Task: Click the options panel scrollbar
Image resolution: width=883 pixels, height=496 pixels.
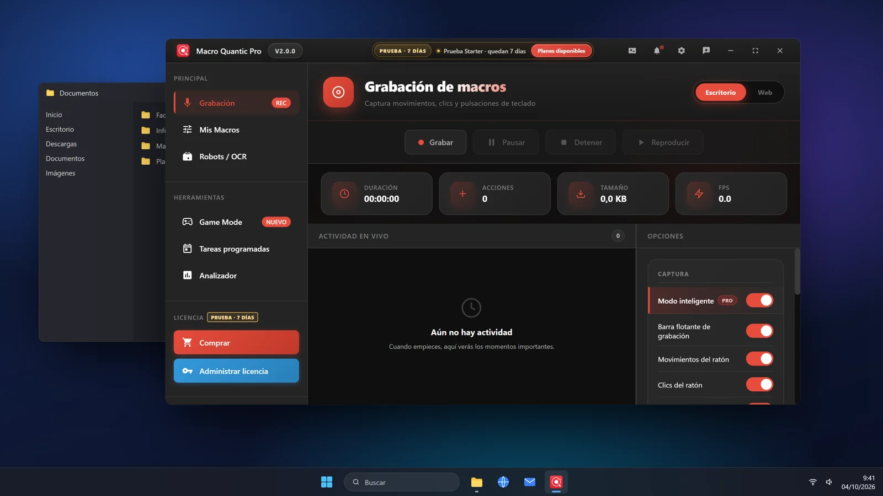Action: click(797, 271)
